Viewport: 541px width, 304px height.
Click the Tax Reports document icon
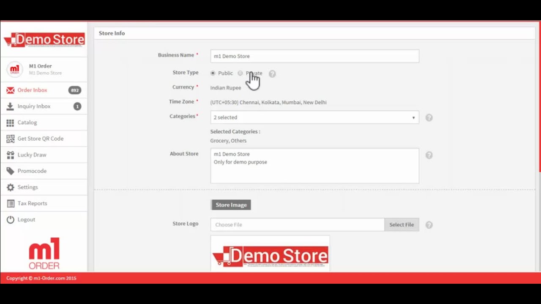point(10,204)
